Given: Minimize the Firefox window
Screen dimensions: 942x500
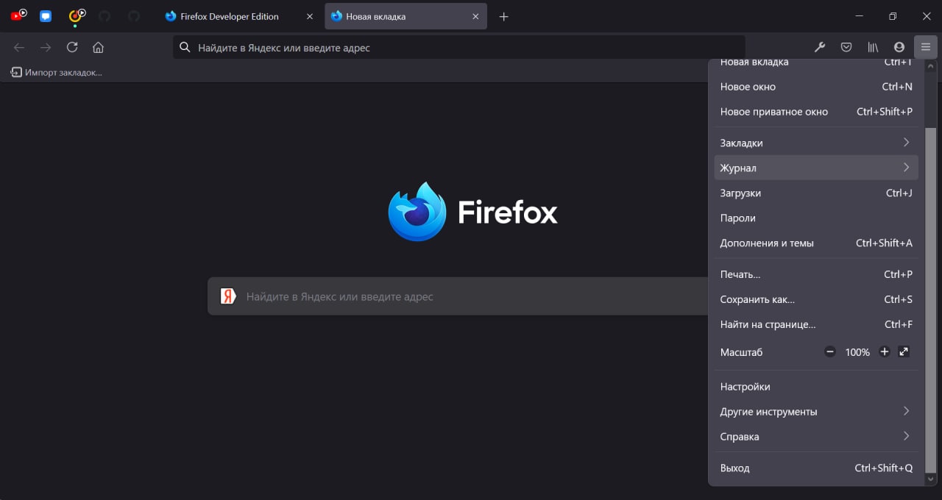Looking at the screenshot, I should [x=859, y=16].
